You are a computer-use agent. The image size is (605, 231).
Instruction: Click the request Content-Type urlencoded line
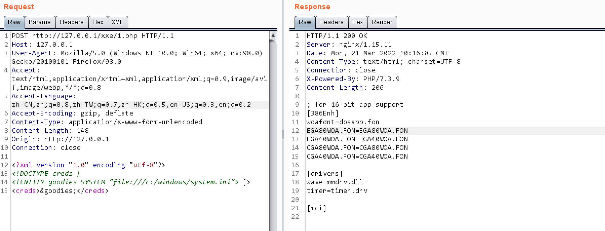pyautogui.click(x=107, y=122)
